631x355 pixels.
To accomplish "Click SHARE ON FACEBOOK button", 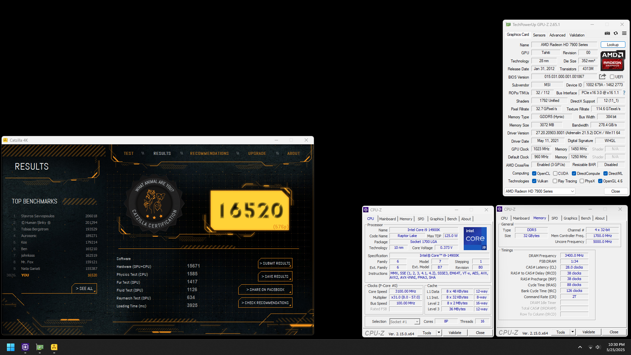I will pyautogui.click(x=265, y=290).
